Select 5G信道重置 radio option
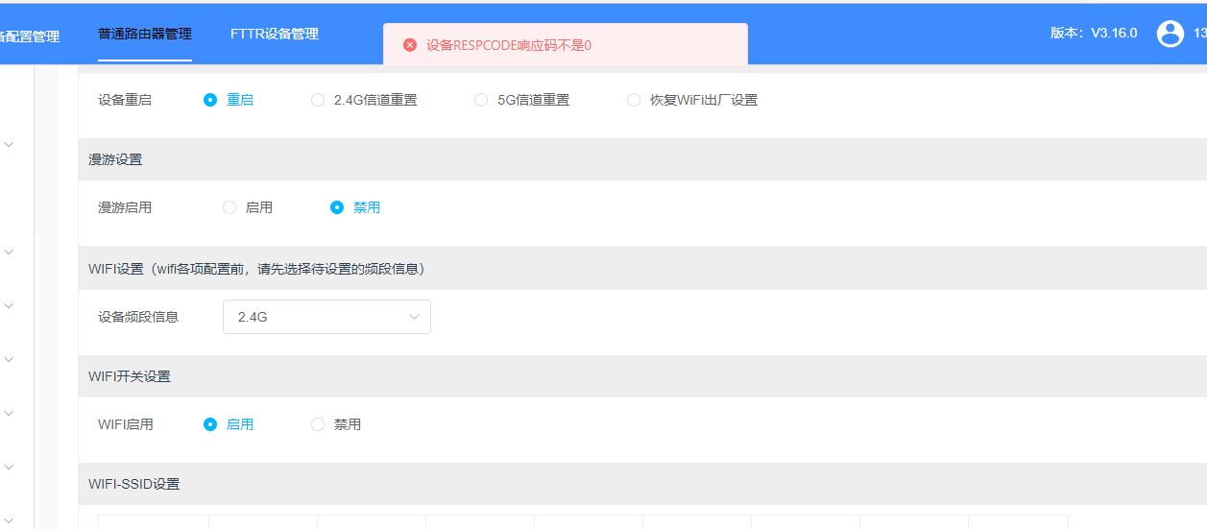This screenshot has width=1207, height=529. coord(521,100)
